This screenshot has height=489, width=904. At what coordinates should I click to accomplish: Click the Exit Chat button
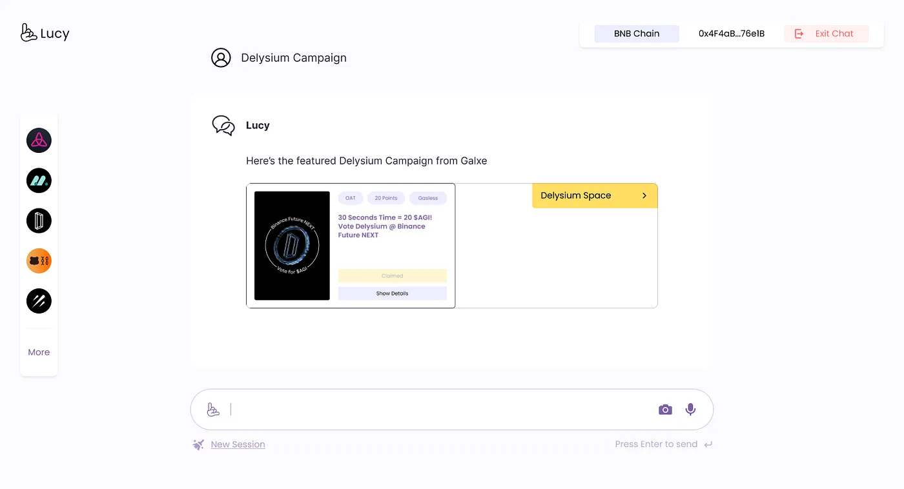(826, 34)
